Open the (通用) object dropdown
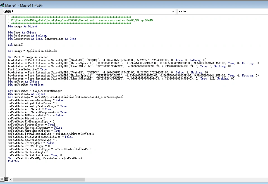268x184 pixels. (88, 11)
